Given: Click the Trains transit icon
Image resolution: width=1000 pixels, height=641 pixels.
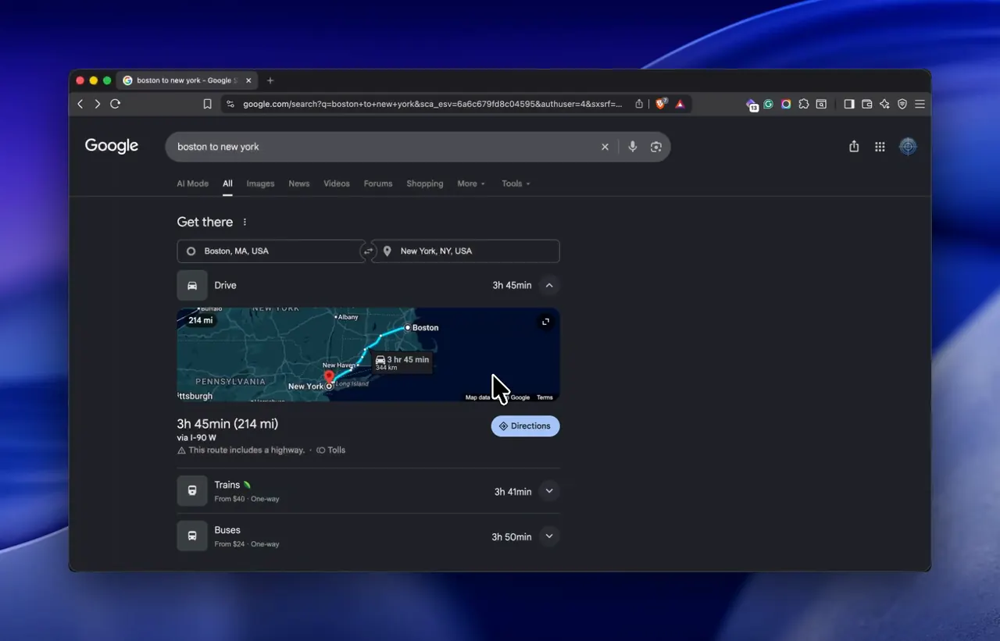Looking at the screenshot, I should click(192, 491).
